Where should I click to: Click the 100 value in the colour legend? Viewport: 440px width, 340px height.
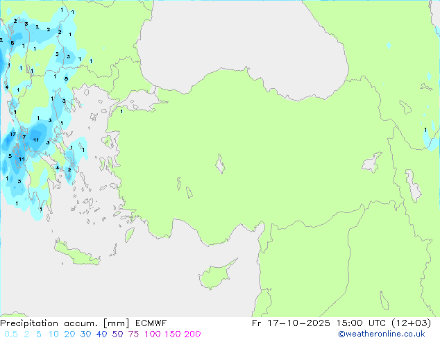point(153,334)
